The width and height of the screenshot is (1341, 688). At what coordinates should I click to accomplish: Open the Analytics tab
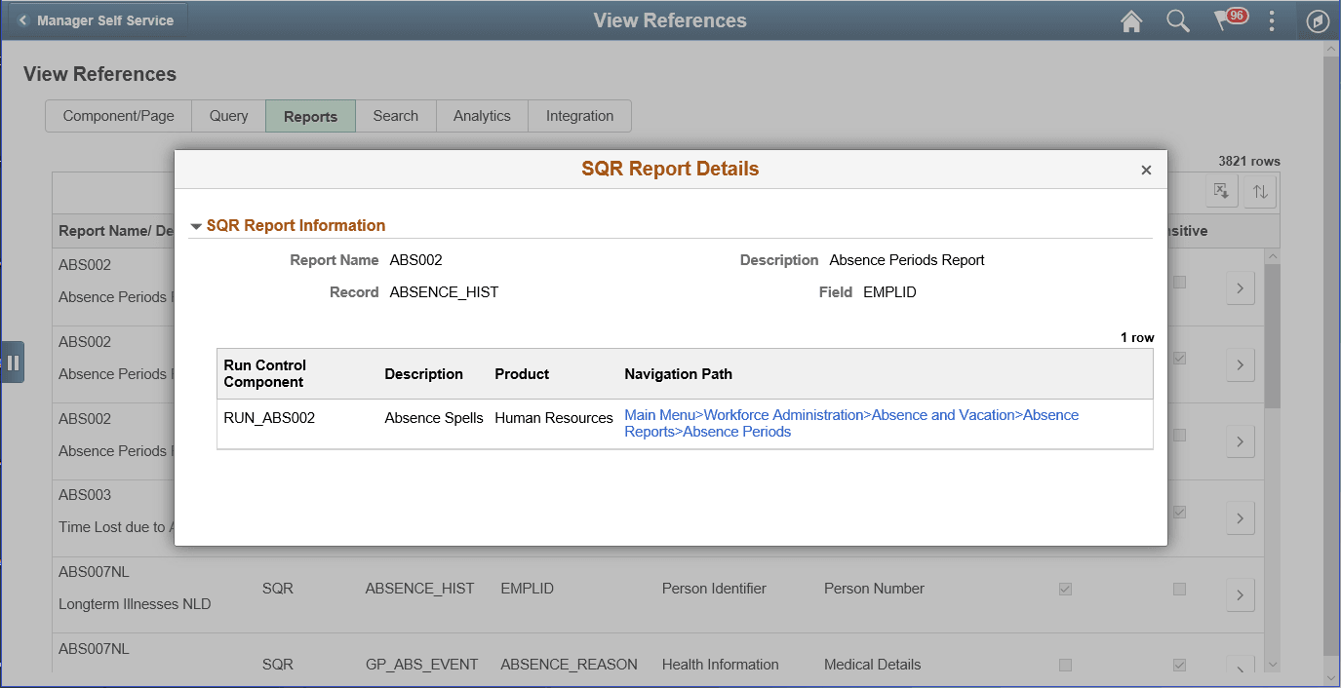click(481, 115)
